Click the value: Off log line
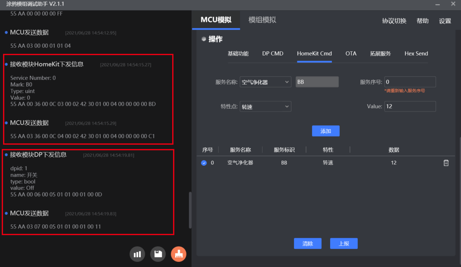The height and width of the screenshot is (267, 461). (x=22, y=188)
